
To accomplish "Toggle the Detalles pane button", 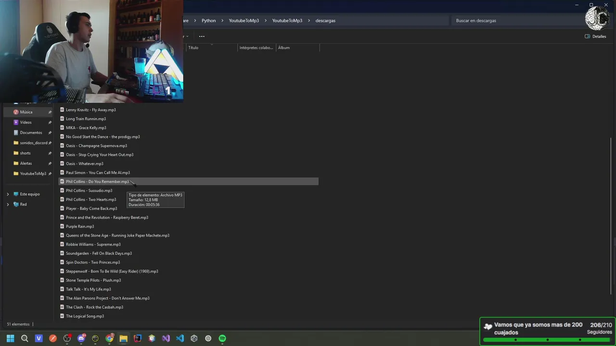I will tap(595, 36).
